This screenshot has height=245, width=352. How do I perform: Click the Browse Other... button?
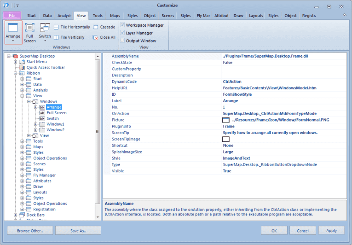(29, 230)
